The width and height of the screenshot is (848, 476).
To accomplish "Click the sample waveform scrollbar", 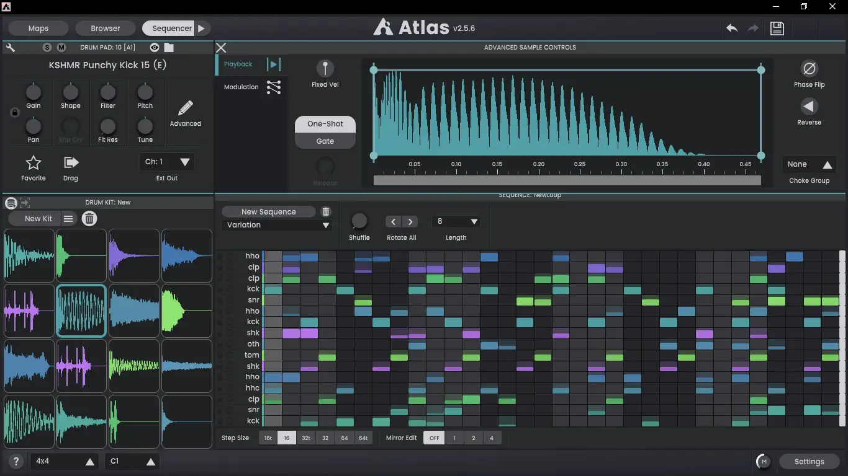I will (567, 180).
